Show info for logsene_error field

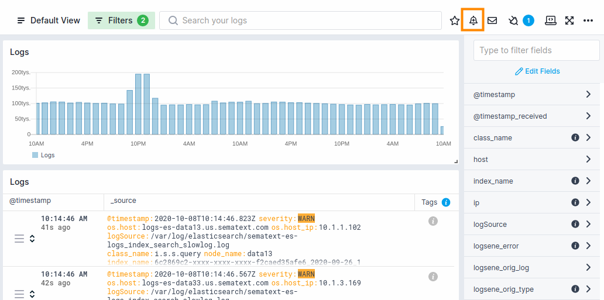[575, 245]
